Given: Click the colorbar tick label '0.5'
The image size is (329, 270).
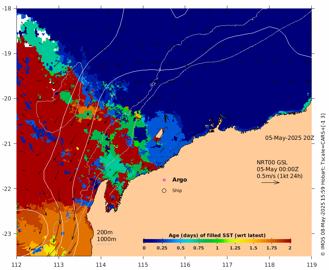Looking at the screenshot, I should (x=180, y=248).
